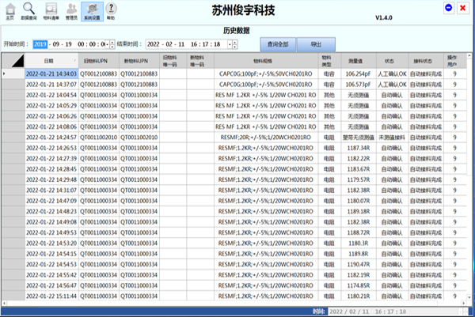Click the 状态 column header
475x317 pixels.
pos(392,61)
